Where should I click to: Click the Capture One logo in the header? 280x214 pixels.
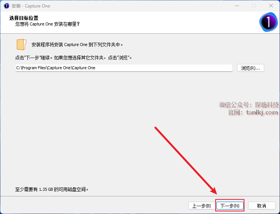tap(268, 22)
